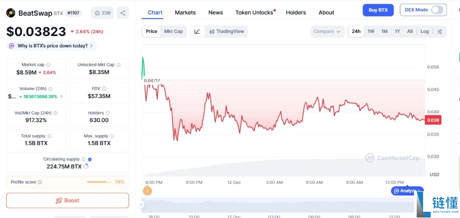Viewport: 460px width, 218px height.
Task: Toggle the DEX Mode switch
Action: pos(437,10)
